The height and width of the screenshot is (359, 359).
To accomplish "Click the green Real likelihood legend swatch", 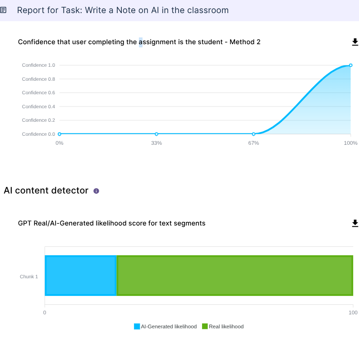I will 205,327.
